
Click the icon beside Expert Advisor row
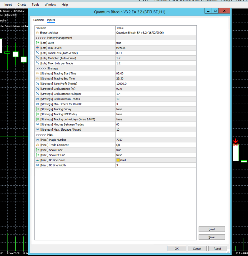pos(37,32)
